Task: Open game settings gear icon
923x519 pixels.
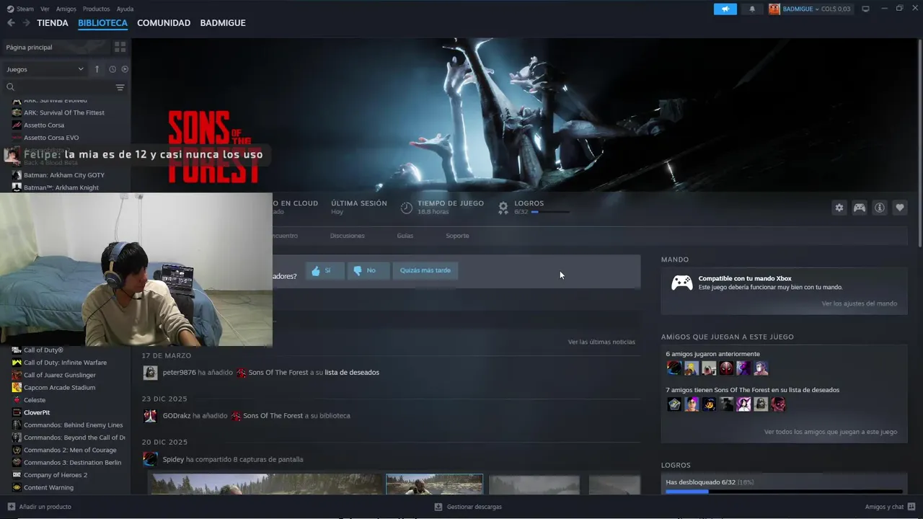Action: pos(839,208)
